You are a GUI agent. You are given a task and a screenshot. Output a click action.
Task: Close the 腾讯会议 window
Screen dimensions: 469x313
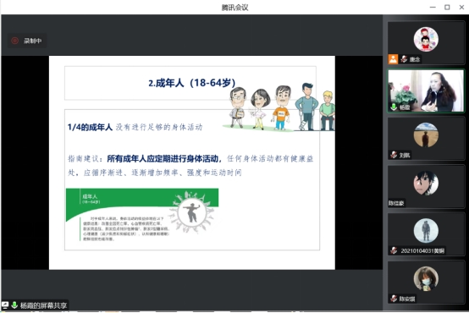[461, 7]
